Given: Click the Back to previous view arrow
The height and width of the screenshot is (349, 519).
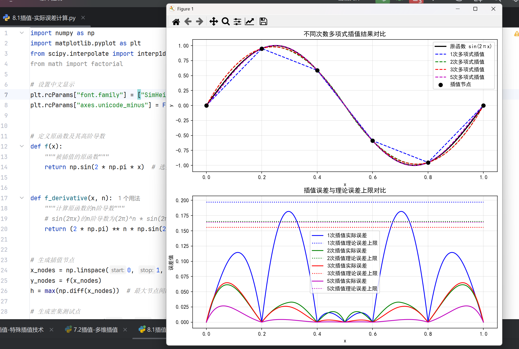Looking at the screenshot, I should click(x=188, y=22).
